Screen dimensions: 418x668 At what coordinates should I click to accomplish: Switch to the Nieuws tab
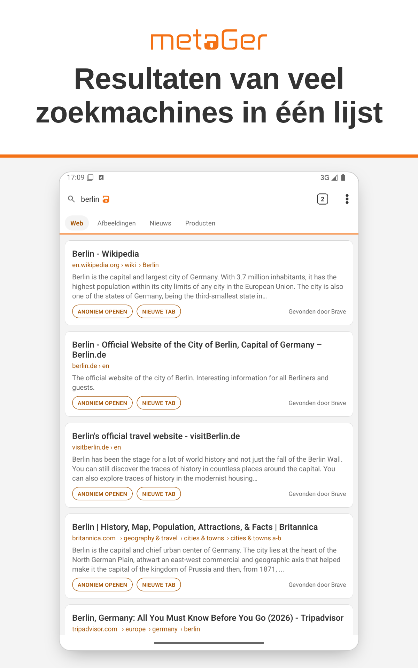(x=161, y=223)
